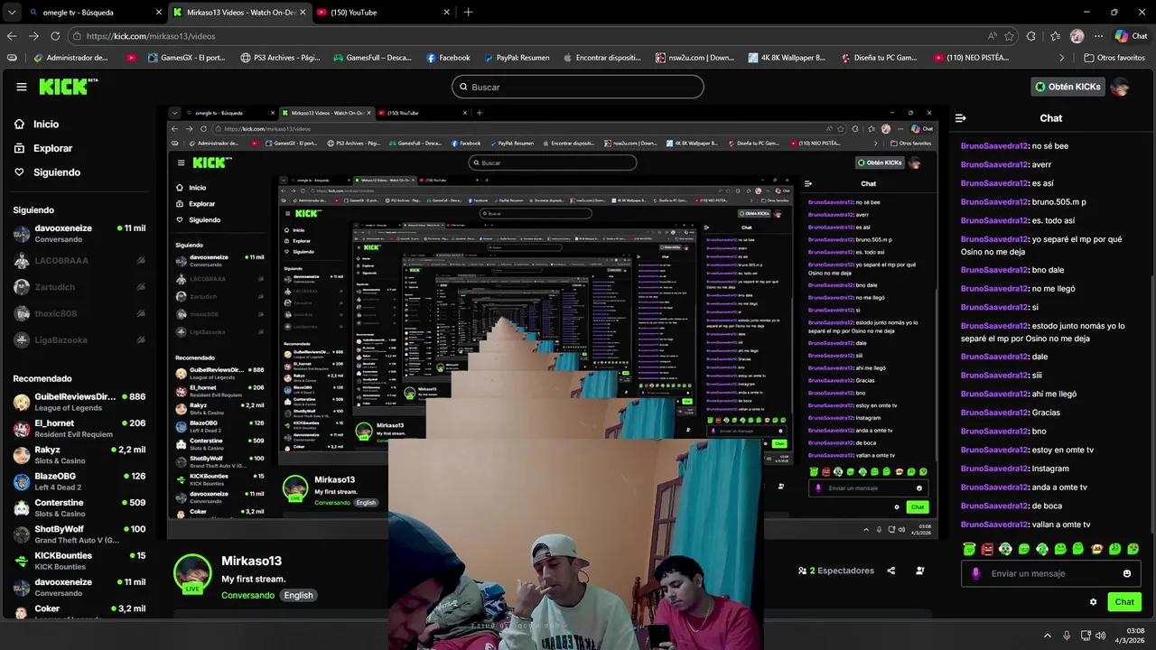Select the angry red emote in chat
The image size is (1156, 650).
[987, 549]
